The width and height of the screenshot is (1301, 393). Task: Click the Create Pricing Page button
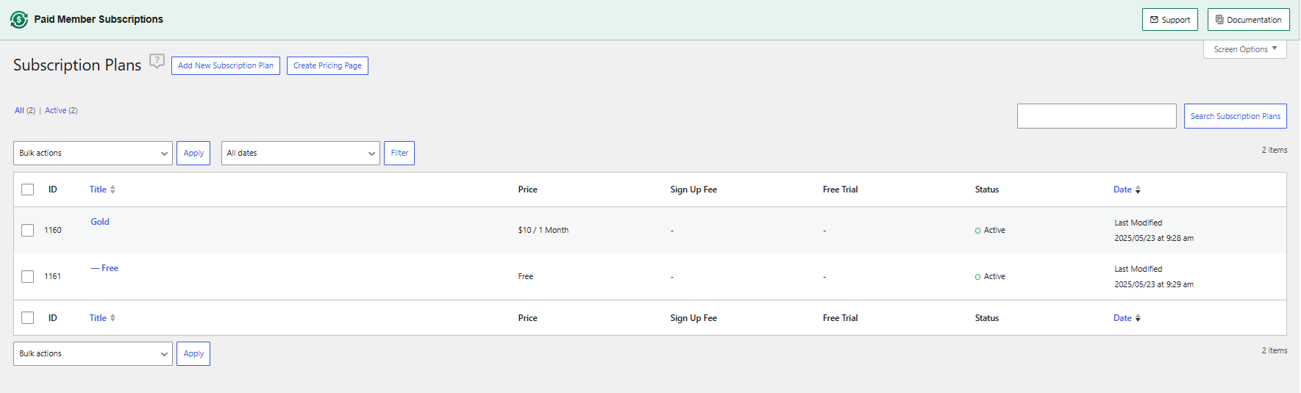[x=327, y=65]
